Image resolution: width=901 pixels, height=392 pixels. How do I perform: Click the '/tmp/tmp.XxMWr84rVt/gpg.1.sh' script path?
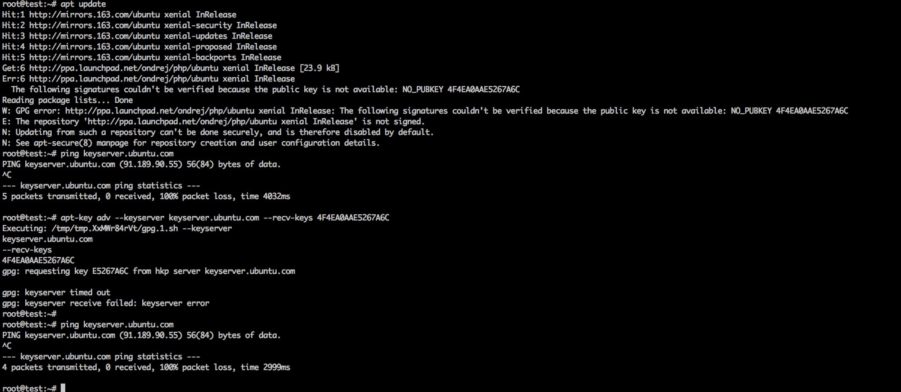pyautogui.click(x=115, y=228)
